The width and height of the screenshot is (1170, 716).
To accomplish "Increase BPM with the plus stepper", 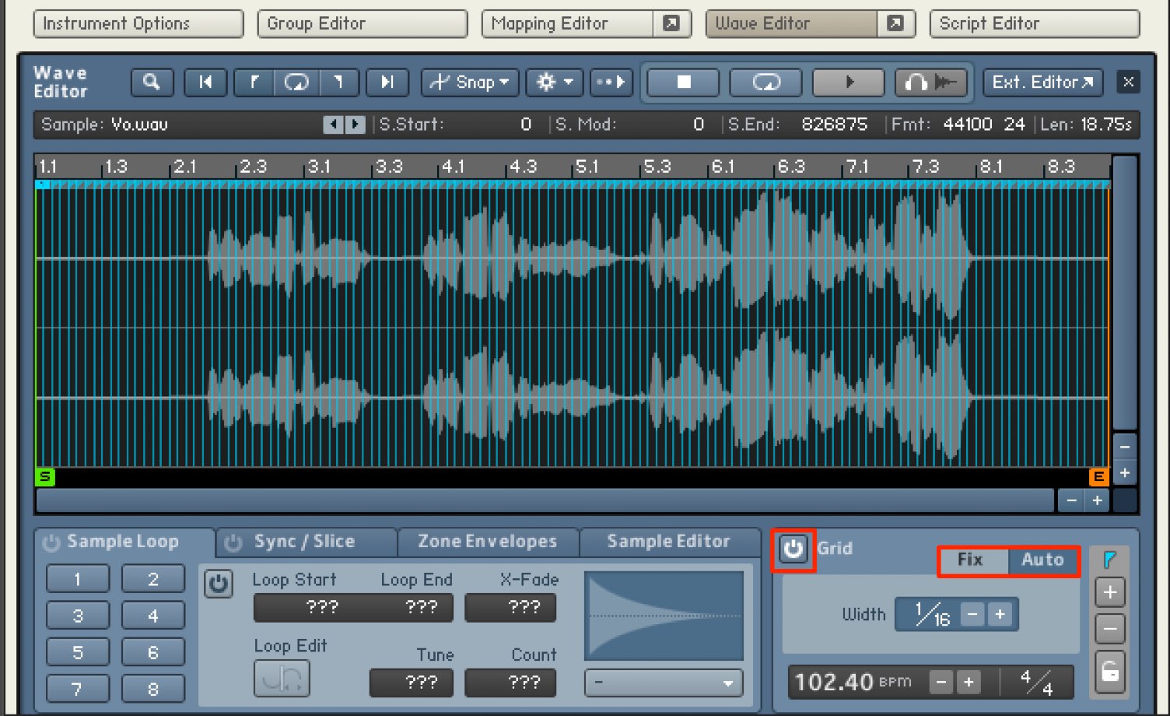I will pyautogui.click(x=969, y=683).
